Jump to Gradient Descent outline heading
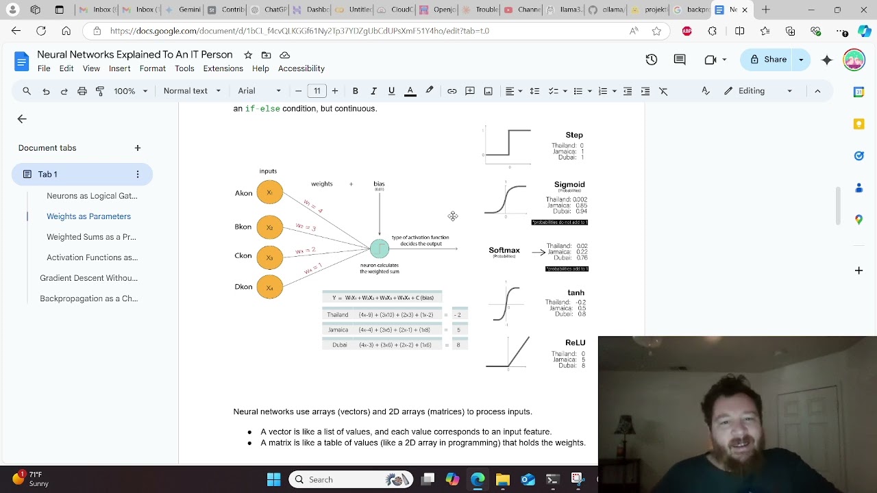Image resolution: width=877 pixels, height=493 pixels. tap(88, 278)
